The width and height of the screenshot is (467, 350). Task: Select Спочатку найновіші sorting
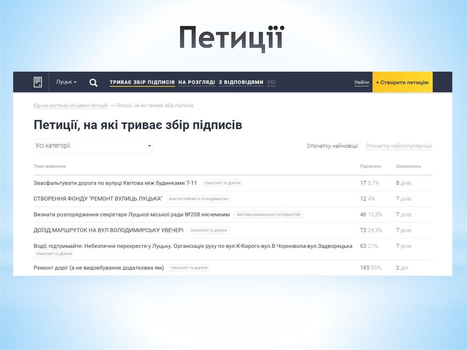[332, 146]
